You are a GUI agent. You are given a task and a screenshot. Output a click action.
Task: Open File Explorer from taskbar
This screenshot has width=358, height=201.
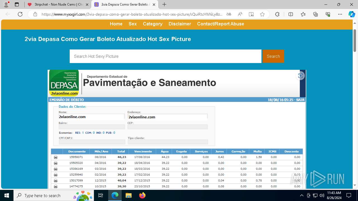[x=128, y=195]
